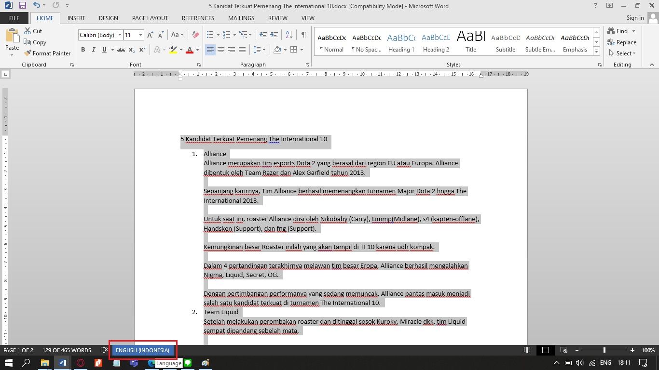Screen dimensions: 659x370
Task: Open the FILE tab
Action: tap(14, 18)
